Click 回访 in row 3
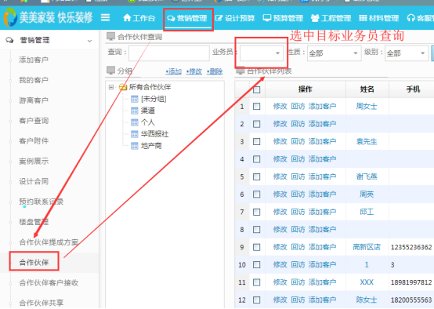Image resolution: width=434 pixels, height=309 pixels. [x=298, y=142]
